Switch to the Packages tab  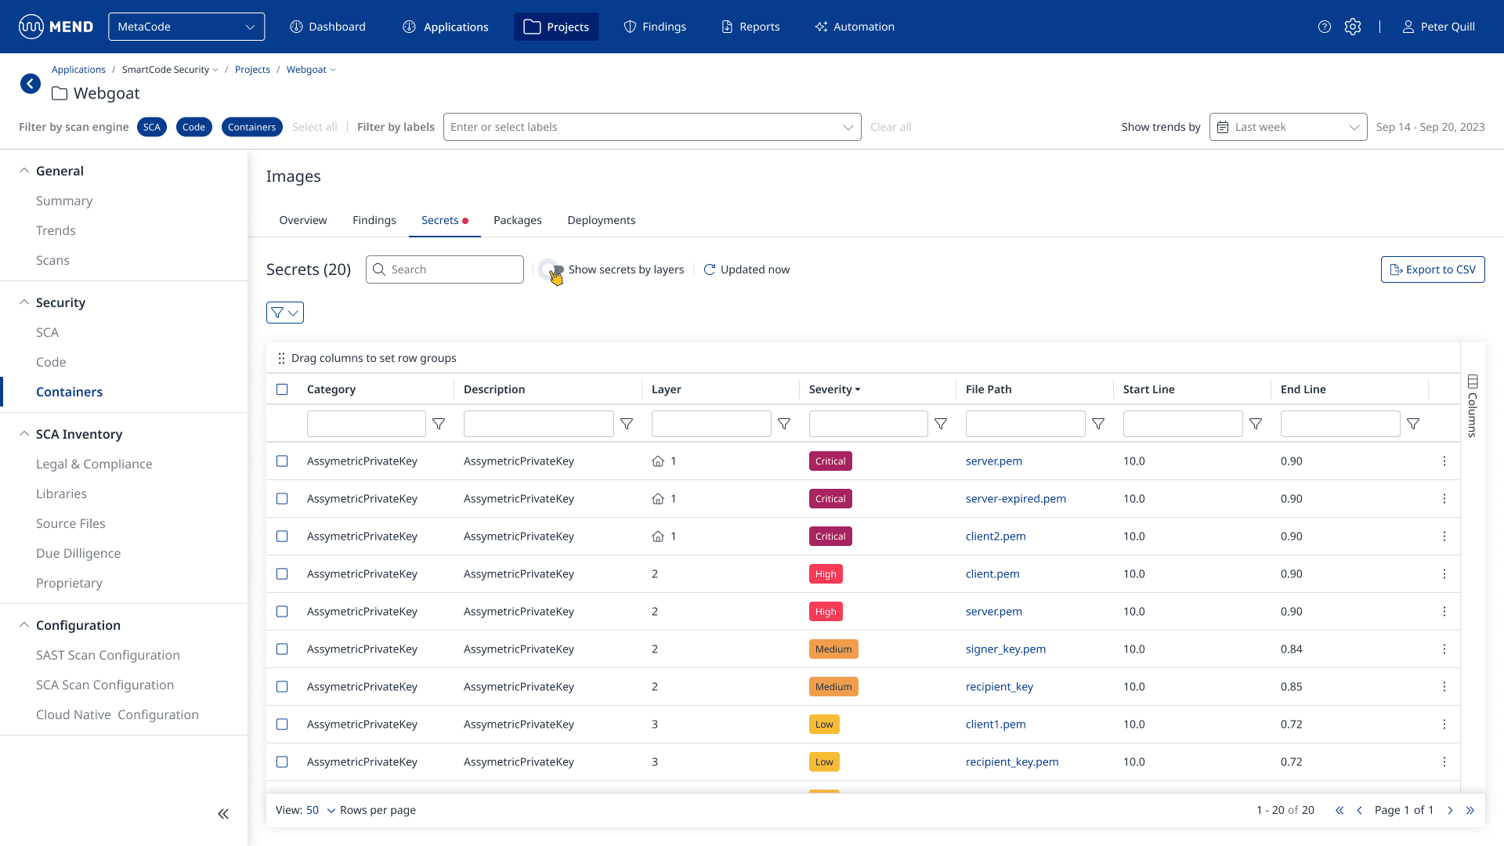tap(517, 220)
